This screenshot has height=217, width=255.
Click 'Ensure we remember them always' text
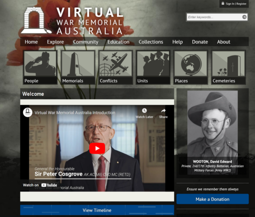click(212, 189)
